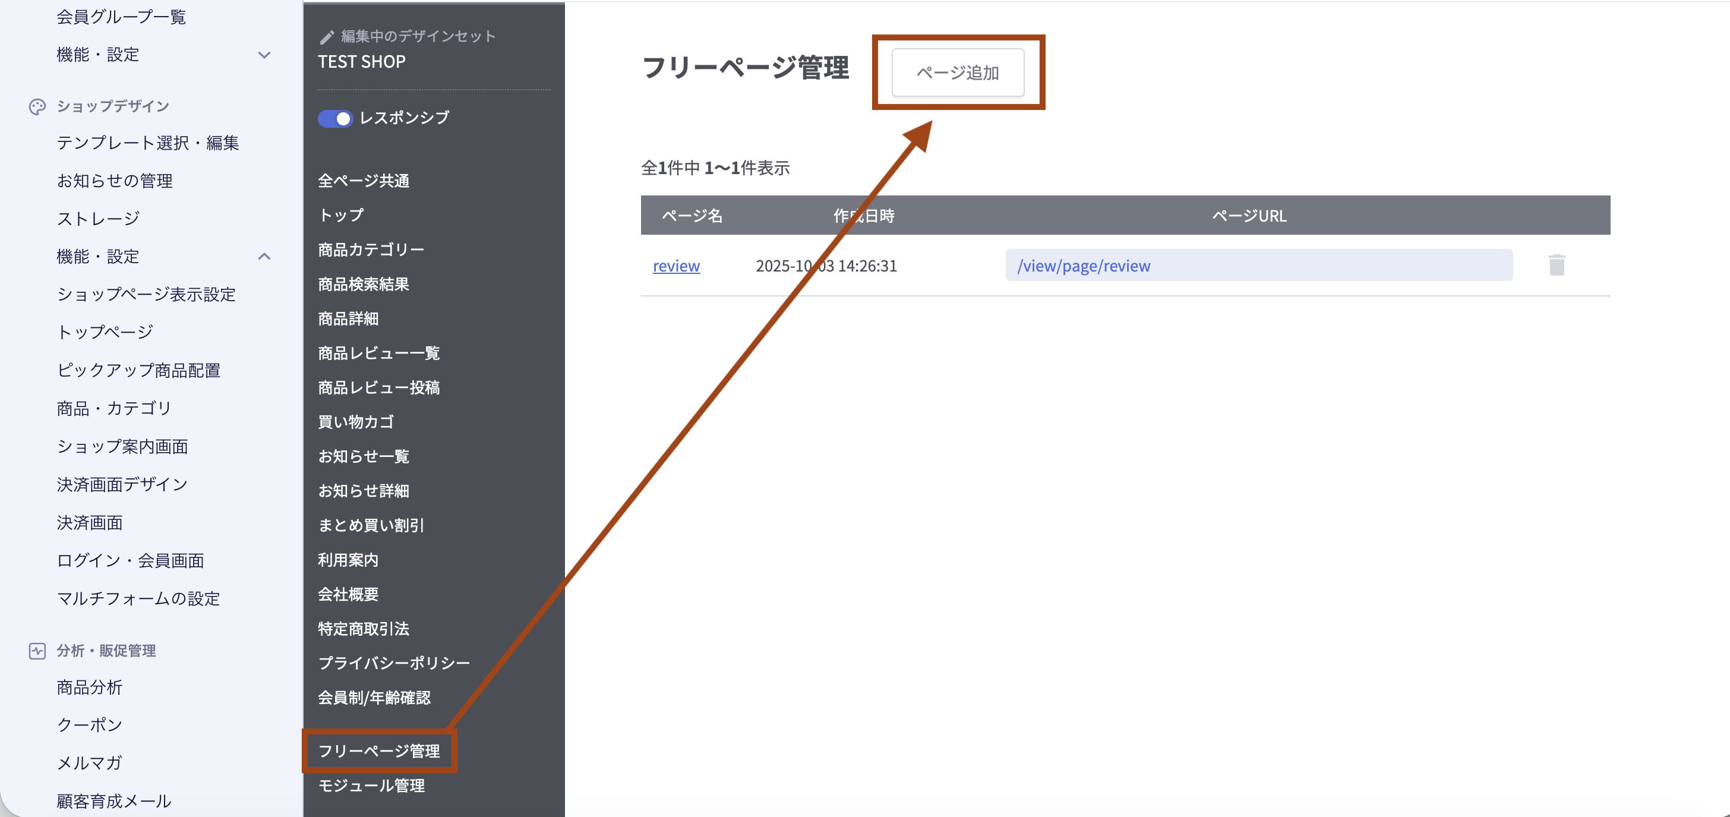Select クーポン in left sidebar
Screen dimensions: 1730x817
point(90,725)
